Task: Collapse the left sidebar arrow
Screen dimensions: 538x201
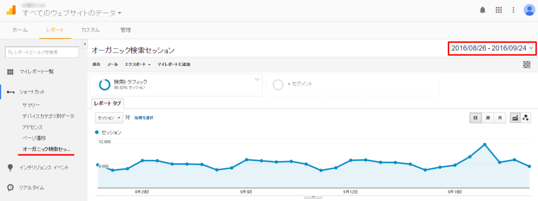Action: pyautogui.click(x=85, y=44)
